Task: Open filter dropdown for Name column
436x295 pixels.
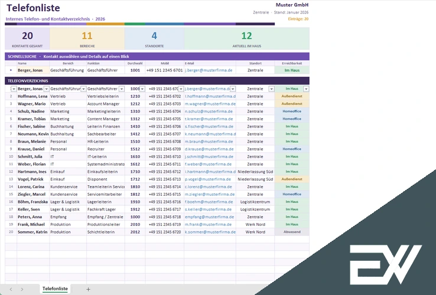Action: pos(47,89)
